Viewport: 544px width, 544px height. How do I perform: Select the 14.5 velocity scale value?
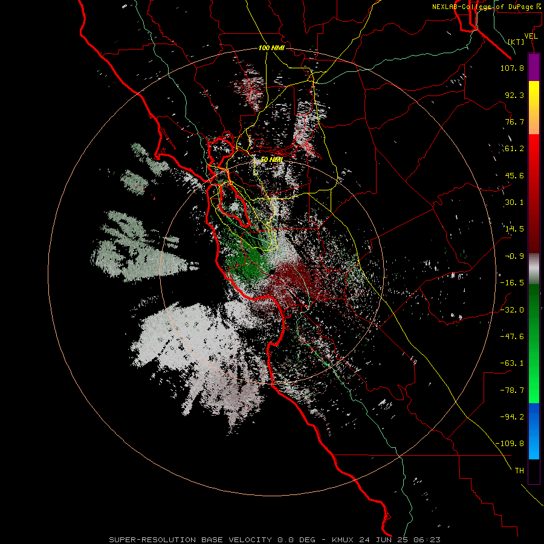pyautogui.click(x=514, y=229)
